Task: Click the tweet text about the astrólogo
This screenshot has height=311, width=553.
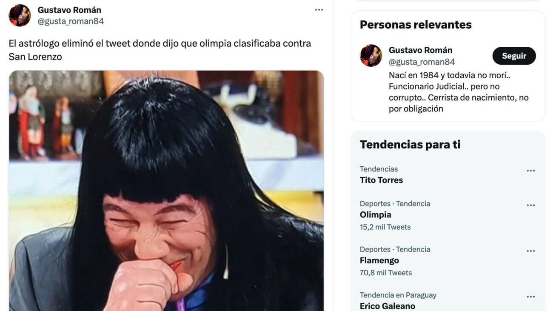Action: [160, 50]
